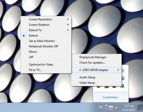Collapse hidden icons with tray arrow button

point(111,108)
